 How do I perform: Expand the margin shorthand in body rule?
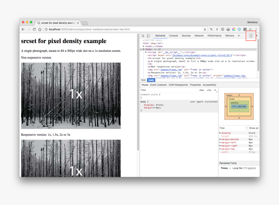pos(154,108)
